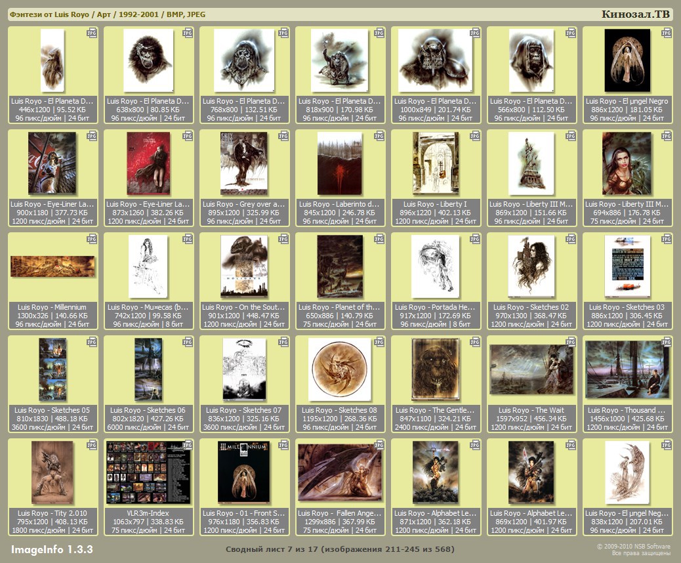Image resolution: width=681 pixels, height=563 pixels.
Task: Click JPG icon on Laberinto tile
Action: click(x=379, y=136)
